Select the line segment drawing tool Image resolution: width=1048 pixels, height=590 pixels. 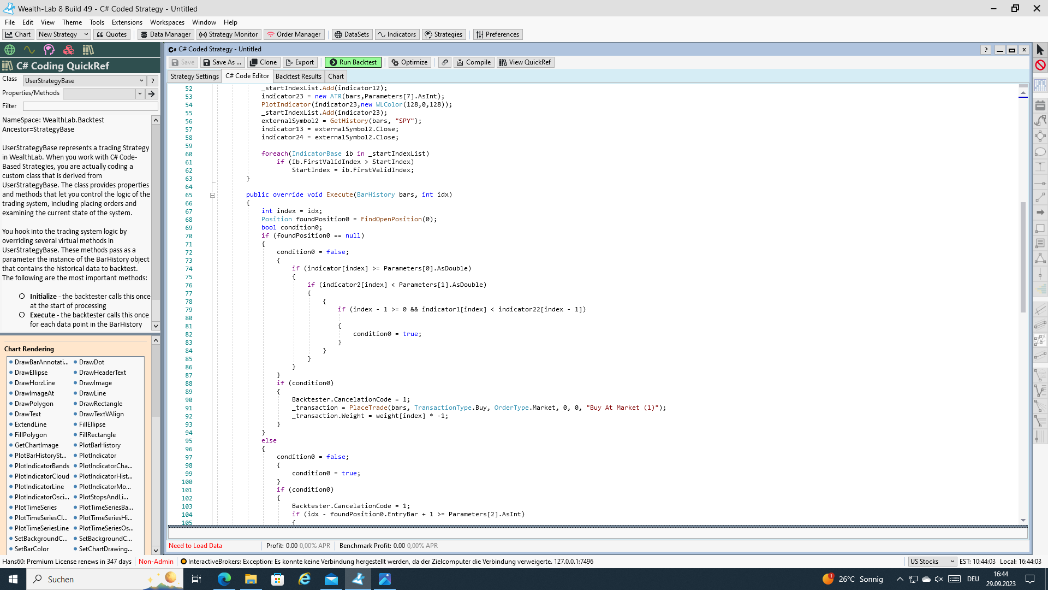(1040, 197)
